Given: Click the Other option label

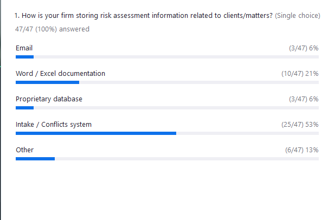Looking at the screenshot, I should coord(25,150).
